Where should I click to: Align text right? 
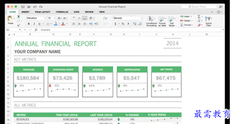click(x=85, y=24)
